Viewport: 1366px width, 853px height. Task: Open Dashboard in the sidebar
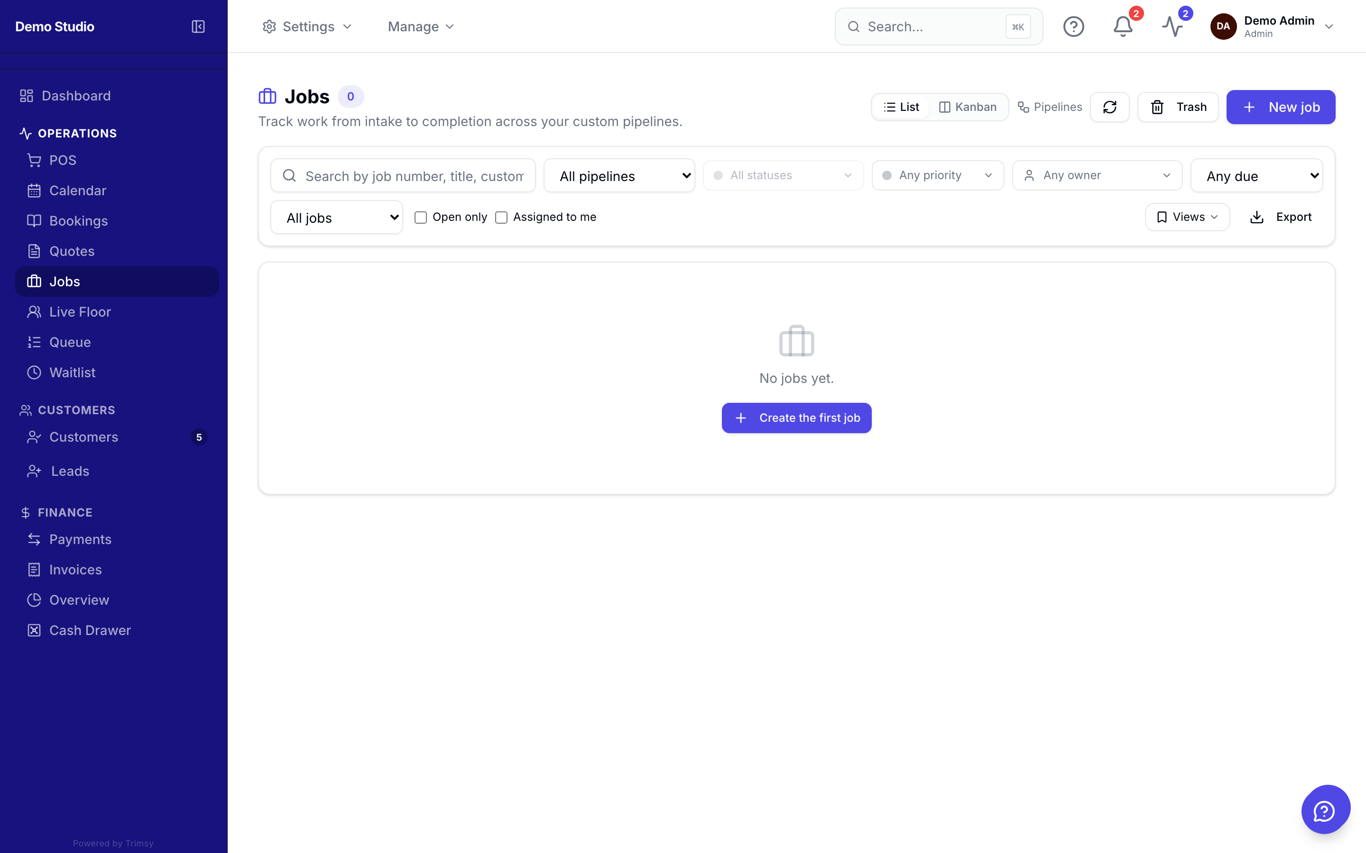[x=116, y=96]
